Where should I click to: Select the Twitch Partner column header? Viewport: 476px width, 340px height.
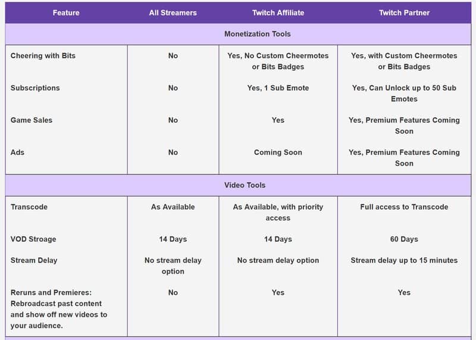[404, 13]
